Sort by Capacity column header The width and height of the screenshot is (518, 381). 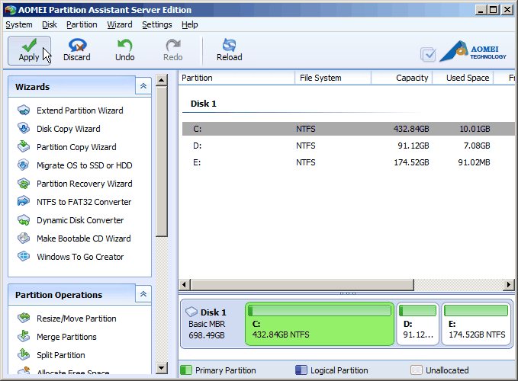point(402,78)
